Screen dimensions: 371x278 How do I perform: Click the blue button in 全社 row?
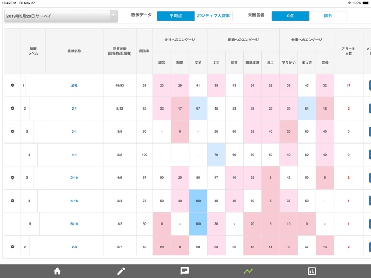click(368, 85)
